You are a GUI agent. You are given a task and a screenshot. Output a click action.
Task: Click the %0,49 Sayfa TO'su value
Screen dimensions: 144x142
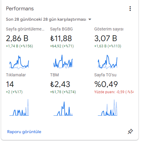[x=106, y=84]
